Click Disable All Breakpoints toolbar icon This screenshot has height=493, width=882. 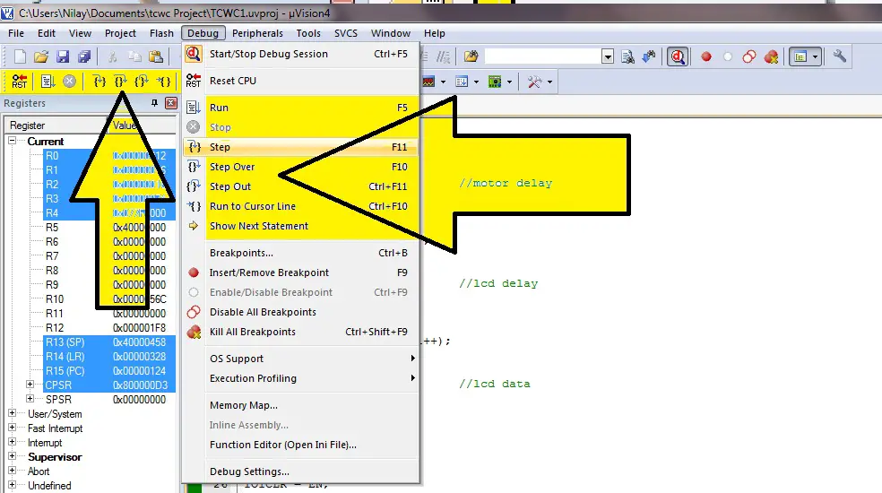[x=749, y=56]
